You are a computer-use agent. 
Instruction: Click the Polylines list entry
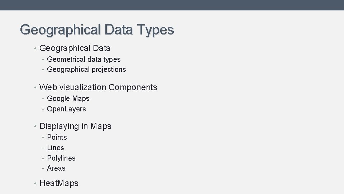pos(61,158)
